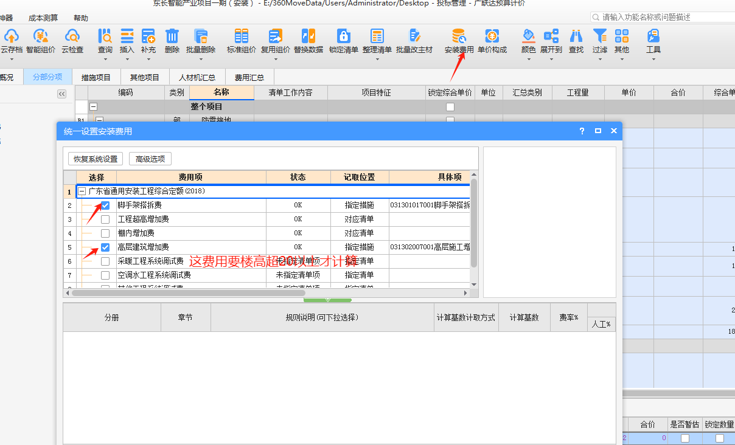Open the dropdown arrow under 工具
Image resolution: width=735 pixels, height=445 pixels.
click(653, 59)
